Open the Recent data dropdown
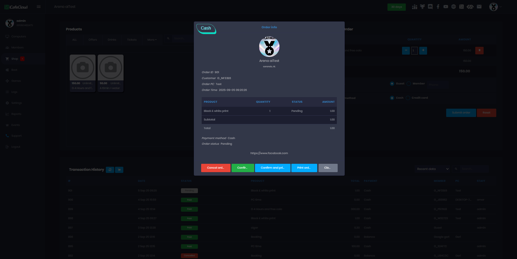The width and height of the screenshot is (517, 259). coord(432,169)
